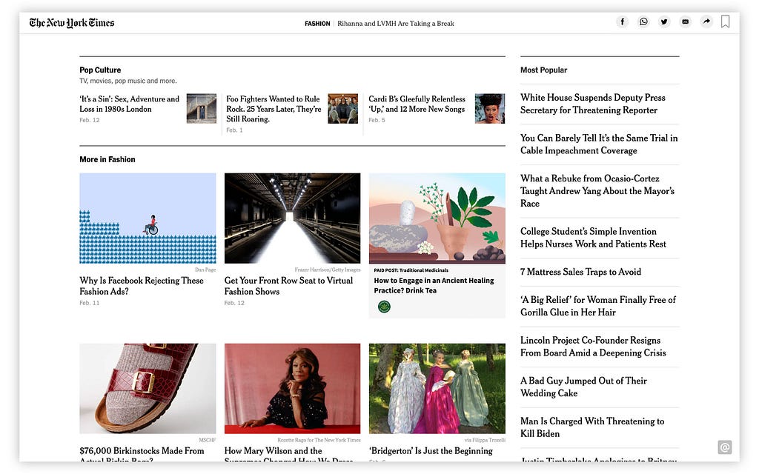Share article on Facebook
Screen dimensions: 759x474
pyautogui.click(x=622, y=21)
